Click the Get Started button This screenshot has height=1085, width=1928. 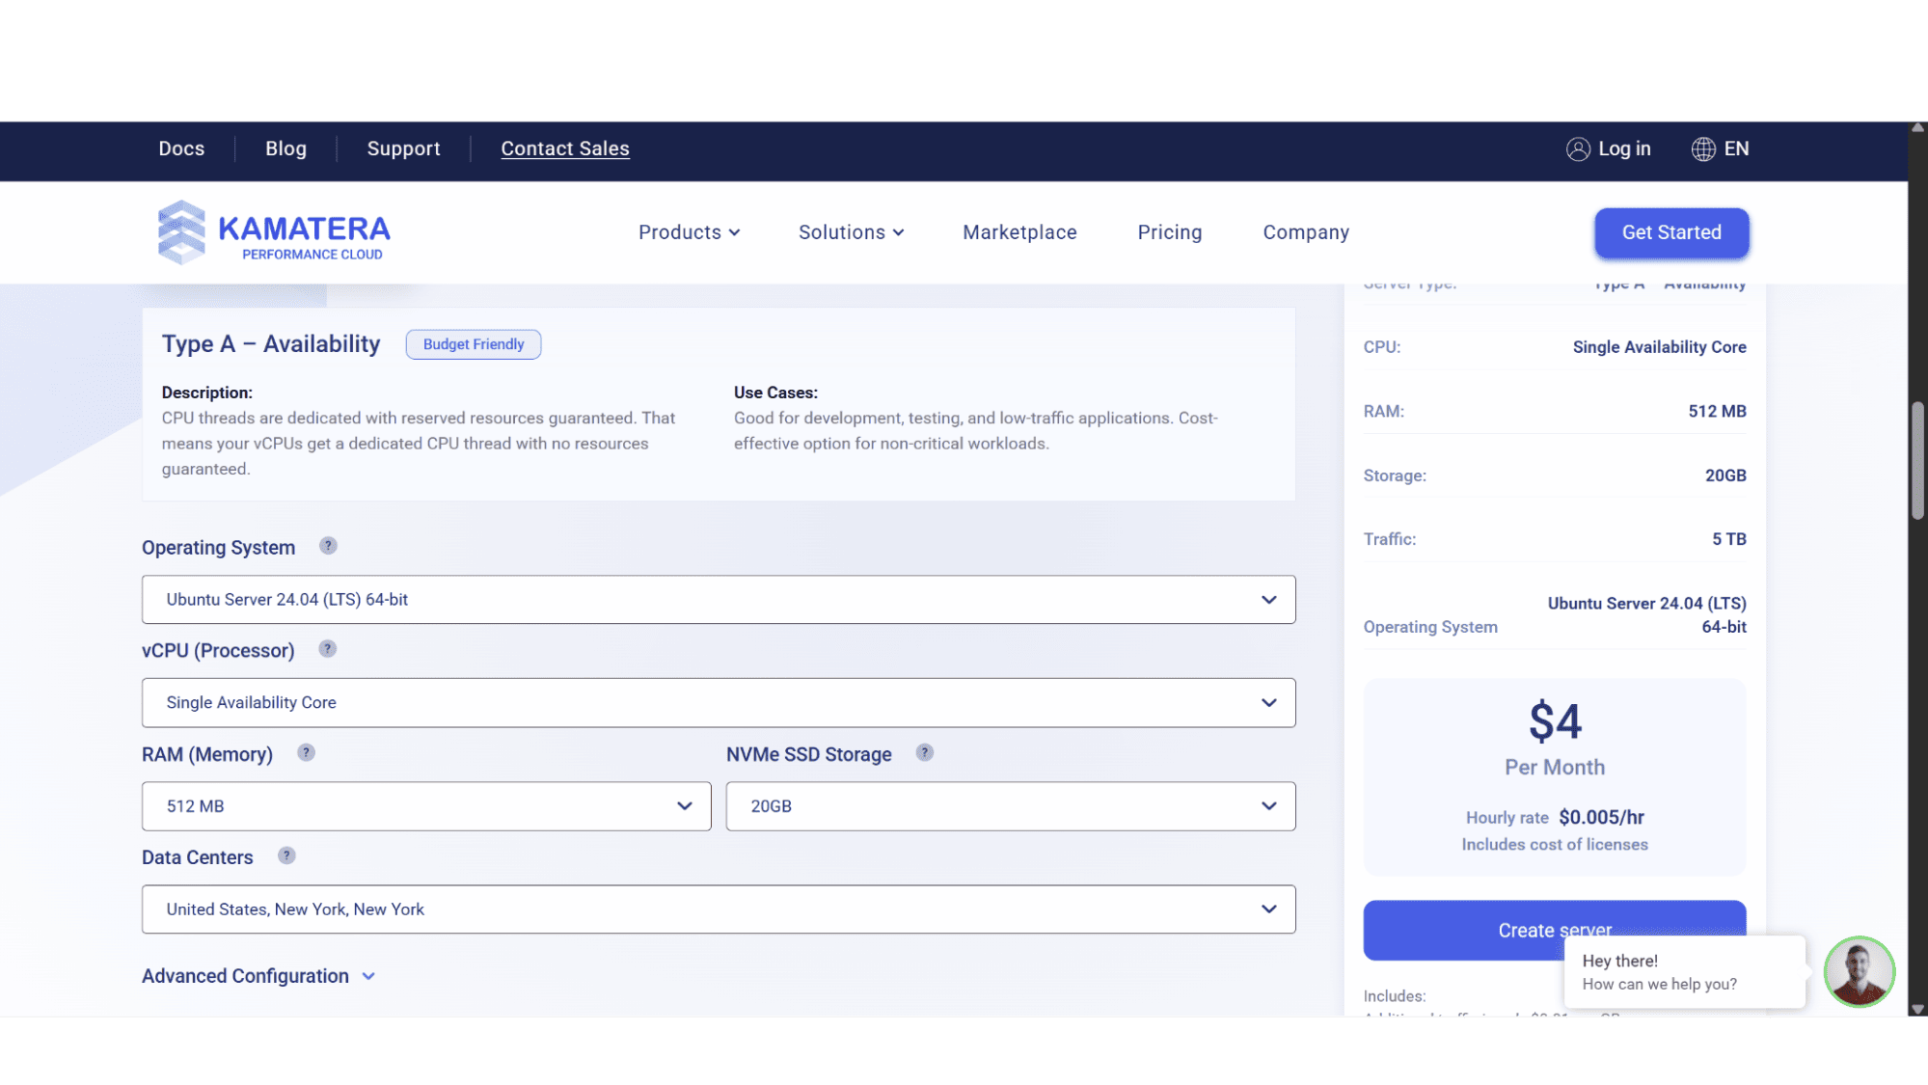[x=1671, y=232]
